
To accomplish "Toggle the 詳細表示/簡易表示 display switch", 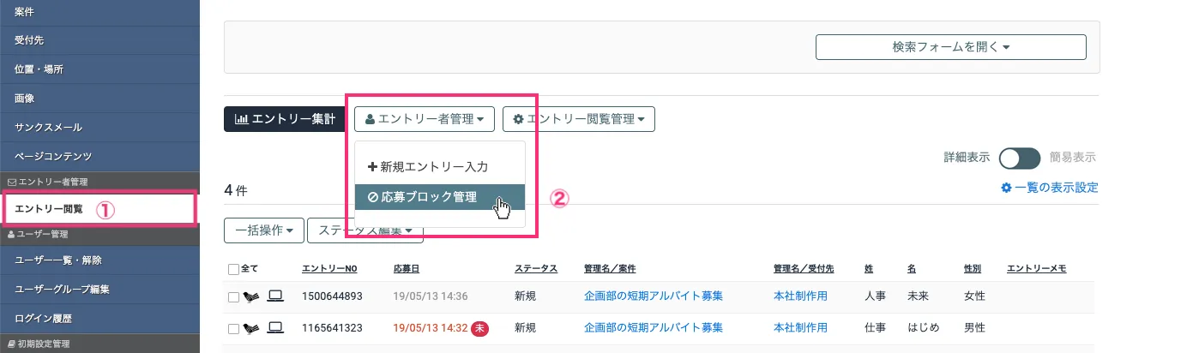I will pyautogui.click(x=1020, y=158).
